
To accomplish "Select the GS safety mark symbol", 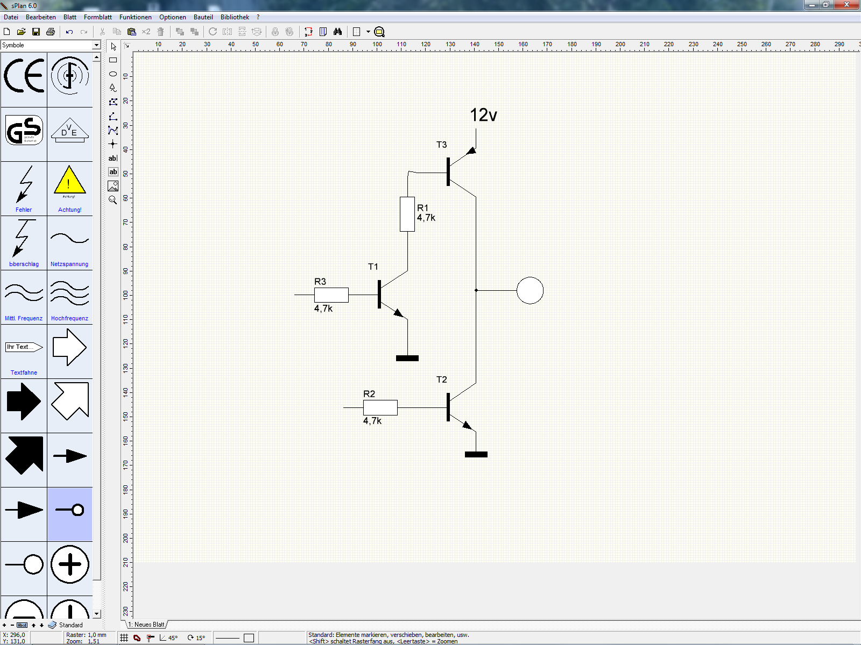I will tap(24, 134).
